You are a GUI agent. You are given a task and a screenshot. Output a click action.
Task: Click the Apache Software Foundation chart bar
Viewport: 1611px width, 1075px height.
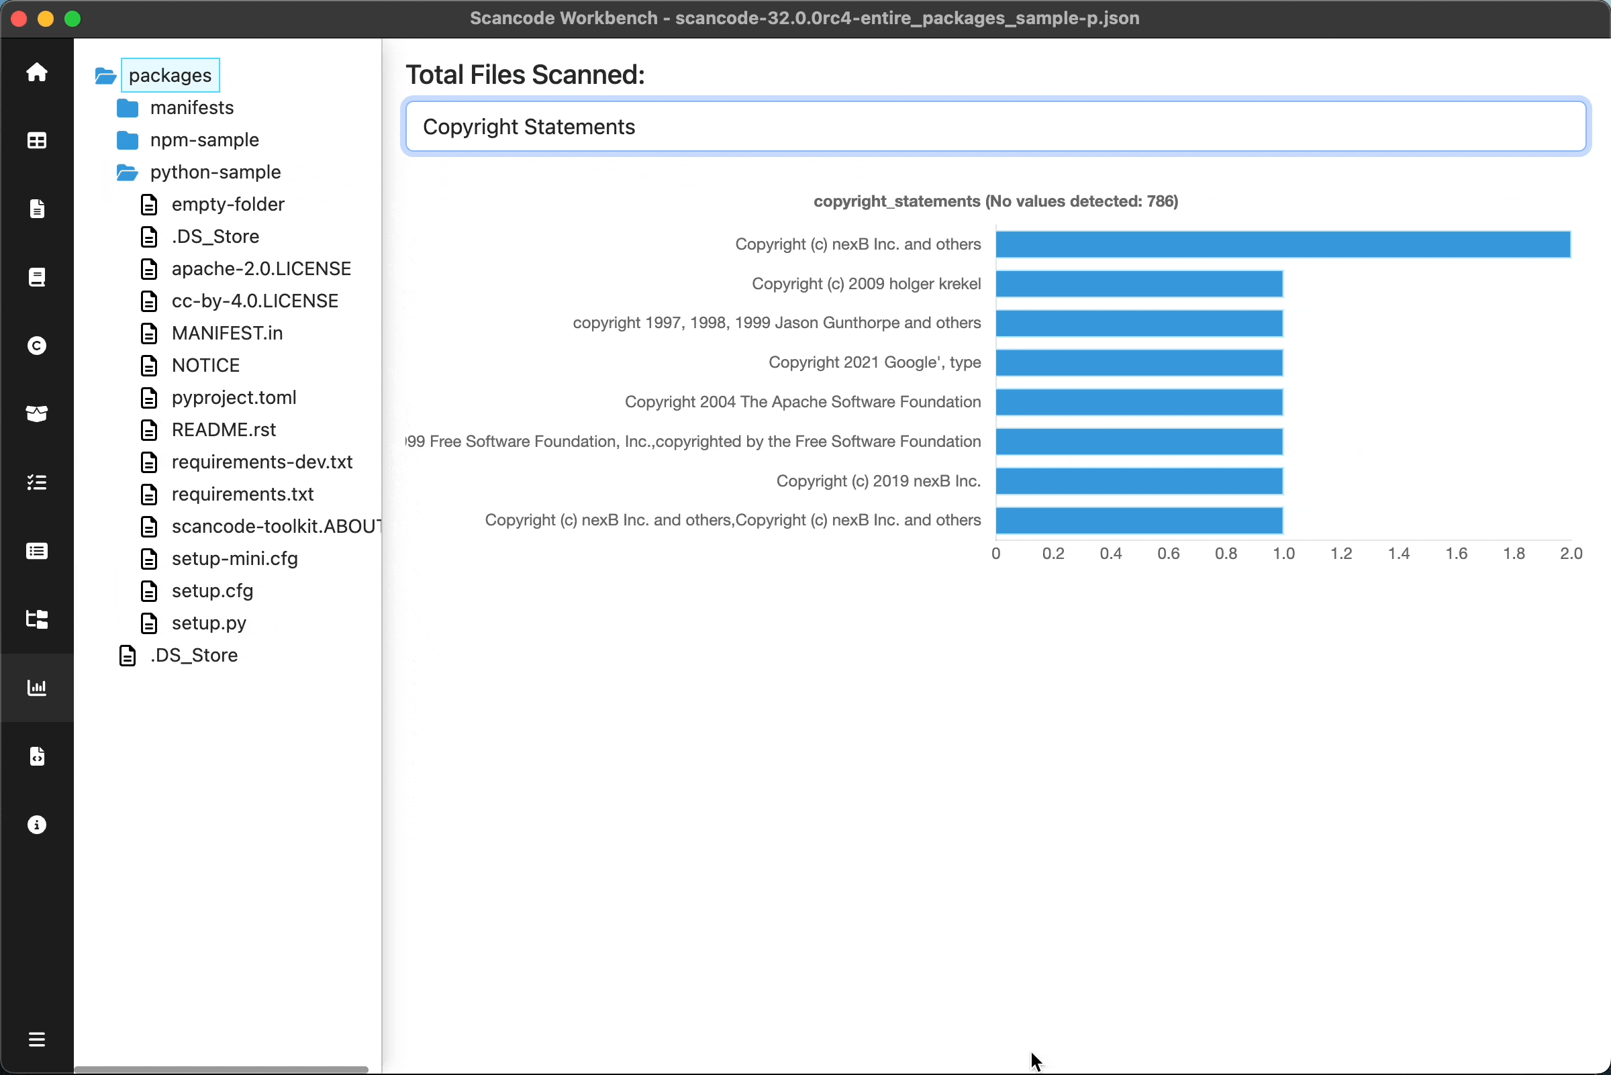click(1139, 403)
